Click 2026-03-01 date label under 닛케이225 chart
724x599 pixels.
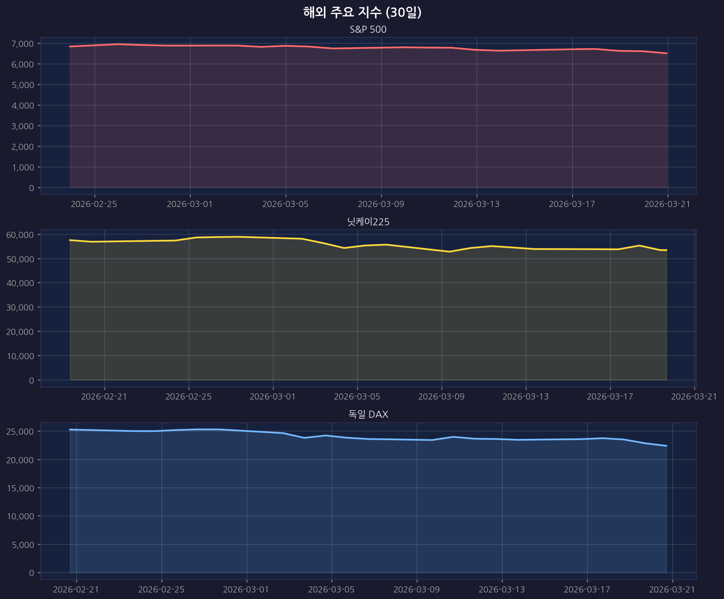point(273,397)
